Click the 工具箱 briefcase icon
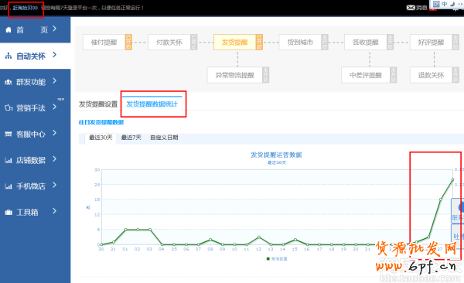464x283 pixels. click(x=9, y=212)
